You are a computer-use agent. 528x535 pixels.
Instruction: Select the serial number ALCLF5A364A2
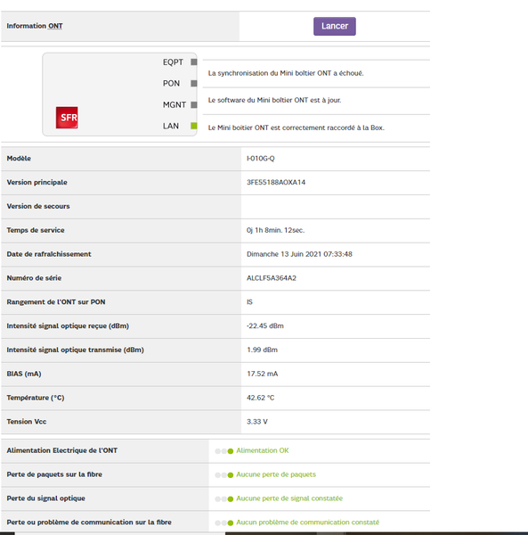click(272, 278)
